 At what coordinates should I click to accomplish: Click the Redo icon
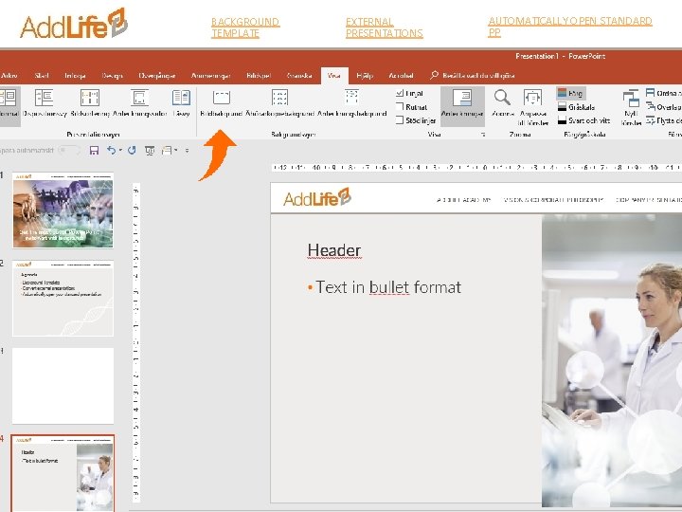click(x=132, y=150)
